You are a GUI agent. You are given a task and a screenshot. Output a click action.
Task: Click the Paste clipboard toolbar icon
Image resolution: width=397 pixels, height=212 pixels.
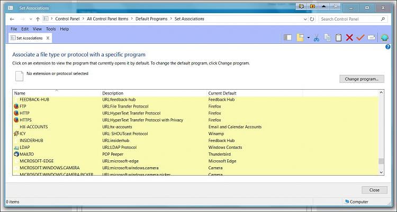click(x=339, y=38)
